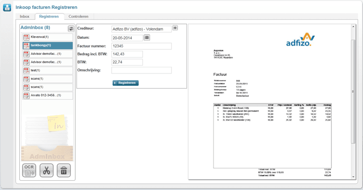Refresh the AdmInbox list
Screen dimensions: 363x190
[71, 28]
